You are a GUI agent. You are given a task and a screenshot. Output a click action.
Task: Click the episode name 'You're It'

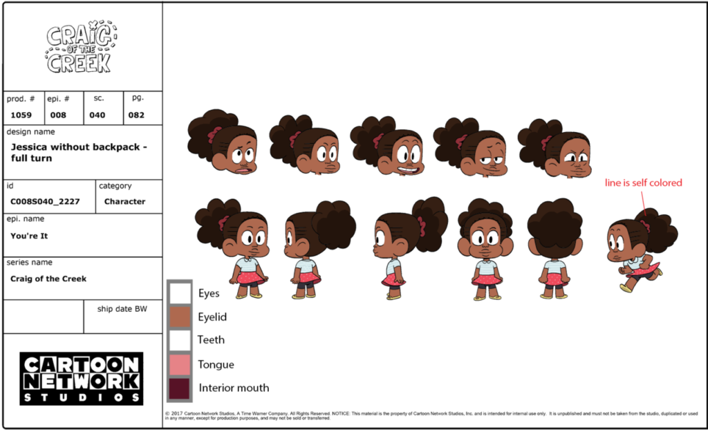(29, 236)
